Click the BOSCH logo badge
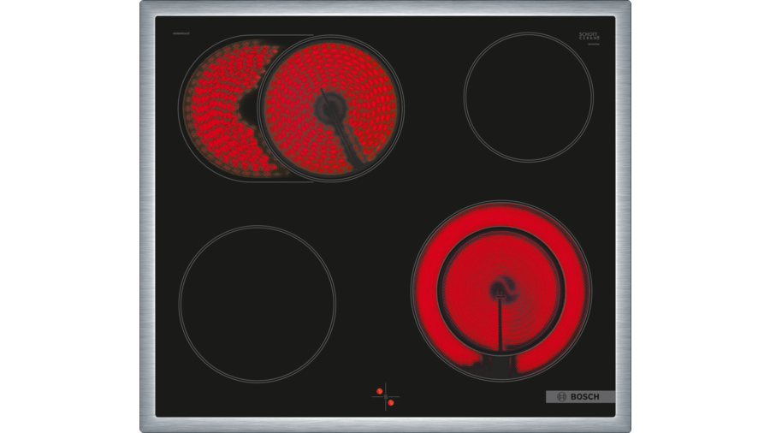This screenshot has width=770, height=433. tap(580, 396)
